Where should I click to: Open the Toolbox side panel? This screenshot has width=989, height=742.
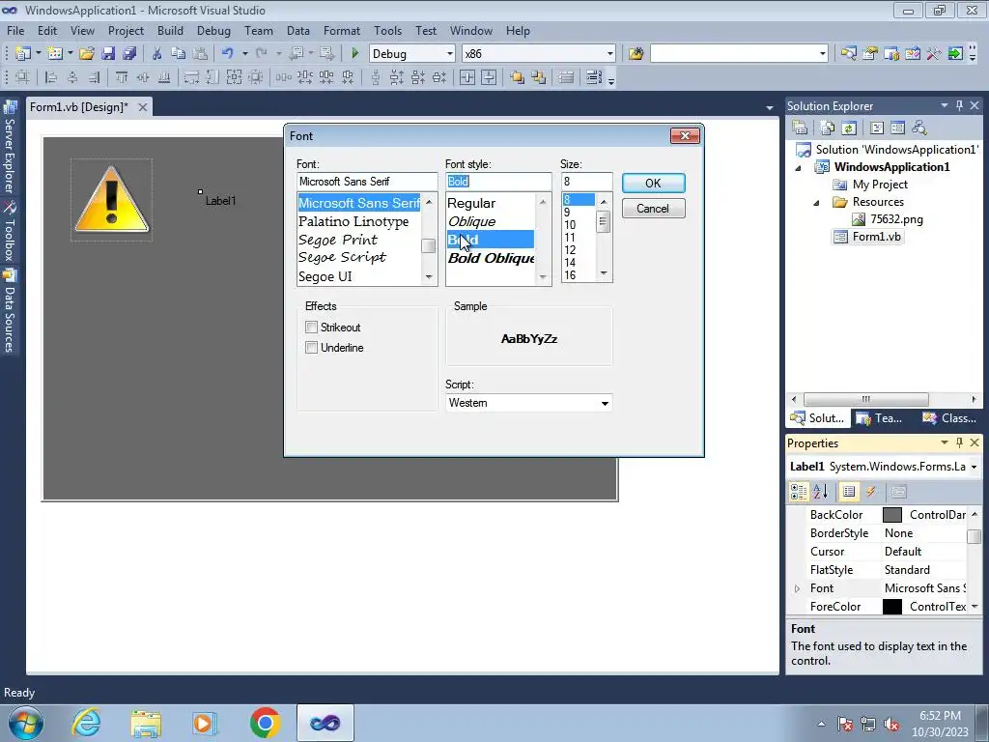pos(10,232)
